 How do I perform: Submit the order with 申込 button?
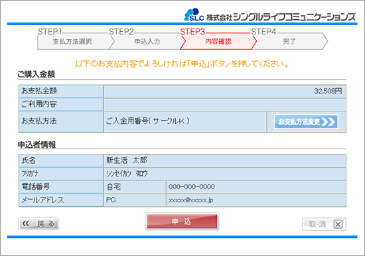182,222
